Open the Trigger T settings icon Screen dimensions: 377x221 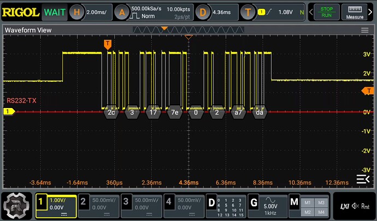[x=248, y=12]
